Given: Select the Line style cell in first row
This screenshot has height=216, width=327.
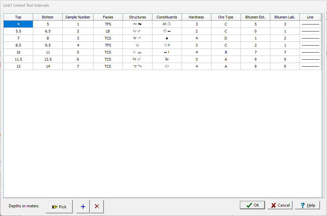Looking at the screenshot, I should click(x=310, y=24).
